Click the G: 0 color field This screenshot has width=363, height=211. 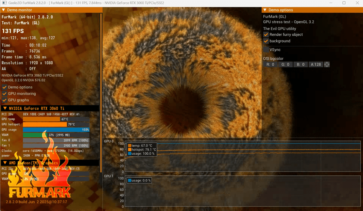[x=285, y=65]
